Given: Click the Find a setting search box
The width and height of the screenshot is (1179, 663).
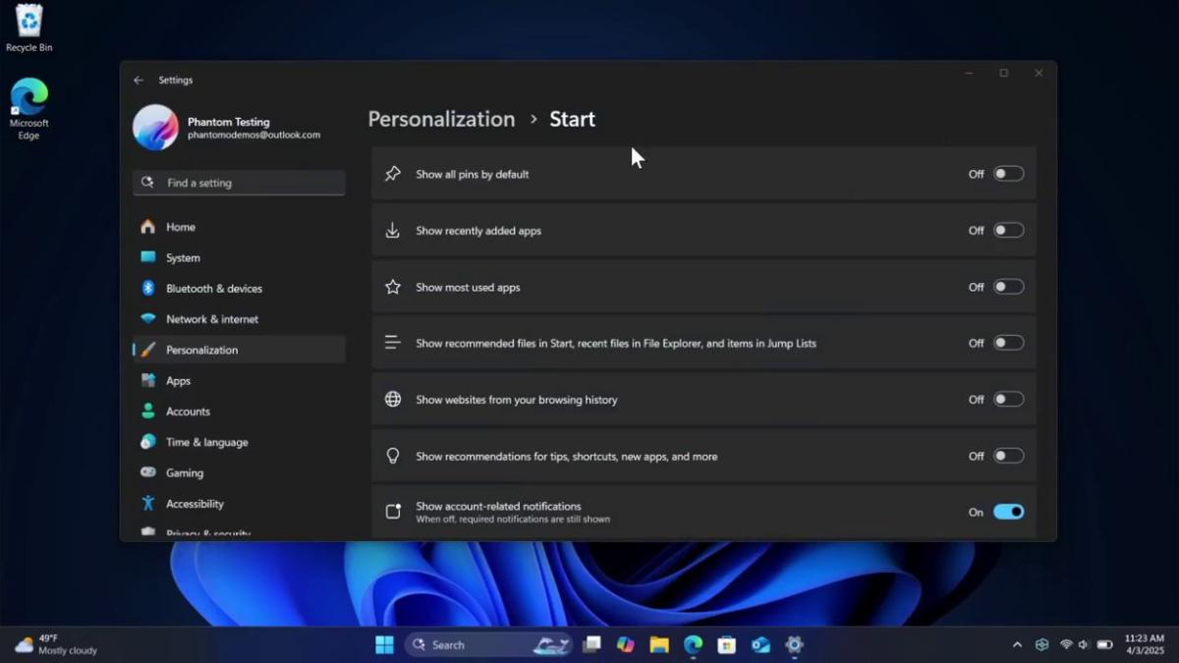Looking at the screenshot, I should pos(239,183).
